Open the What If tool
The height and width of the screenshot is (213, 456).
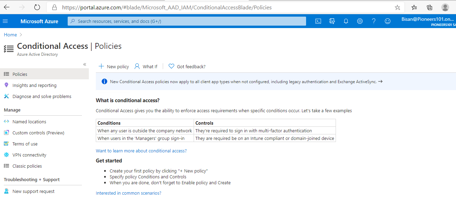tap(146, 66)
